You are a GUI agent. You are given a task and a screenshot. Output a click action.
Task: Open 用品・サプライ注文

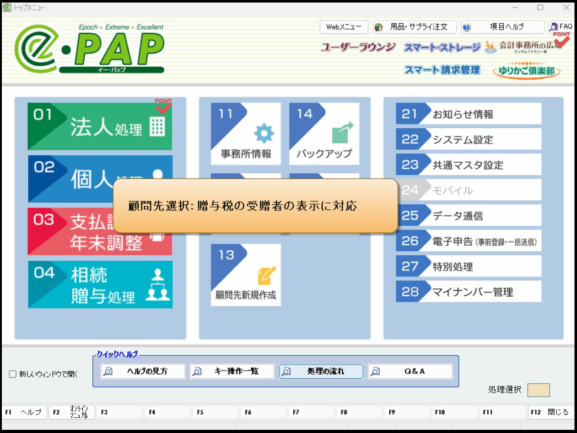pyautogui.click(x=415, y=27)
